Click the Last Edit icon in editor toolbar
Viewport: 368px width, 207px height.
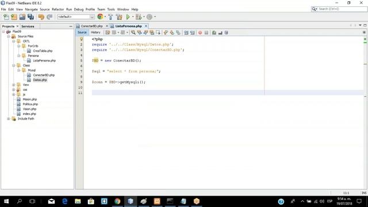(108, 33)
